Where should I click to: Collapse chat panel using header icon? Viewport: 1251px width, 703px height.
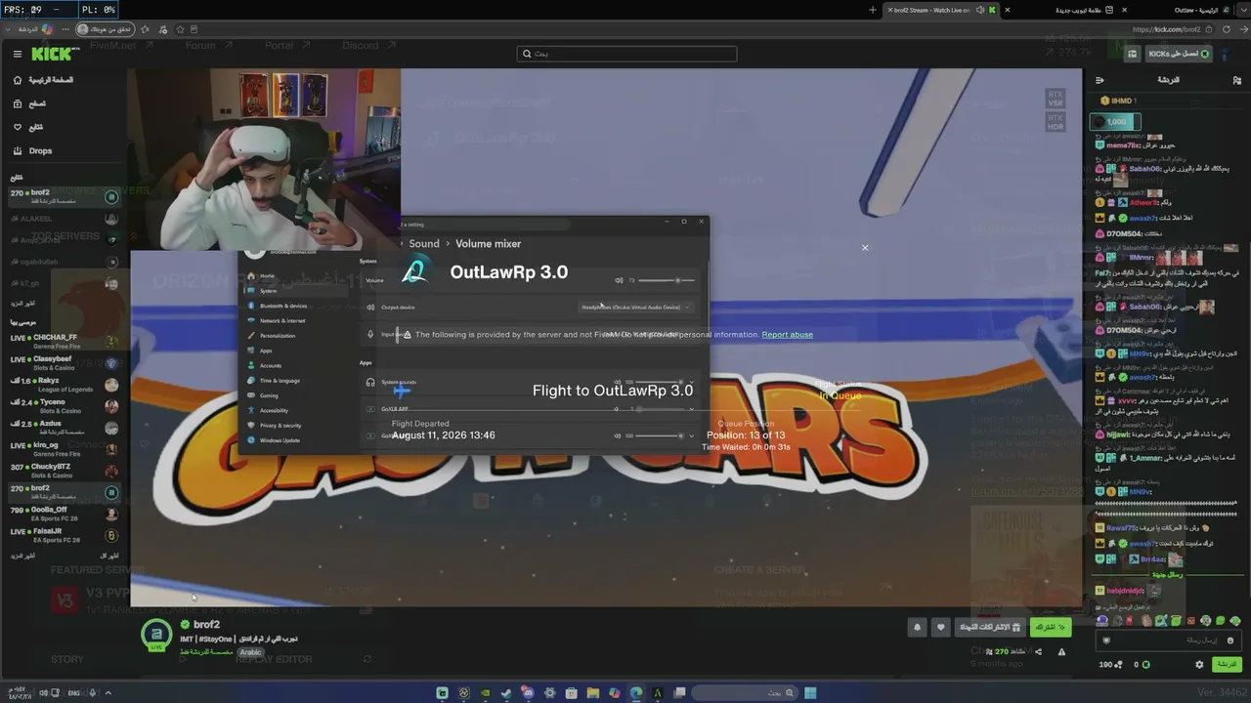pyautogui.click(x=1100, y=80)
